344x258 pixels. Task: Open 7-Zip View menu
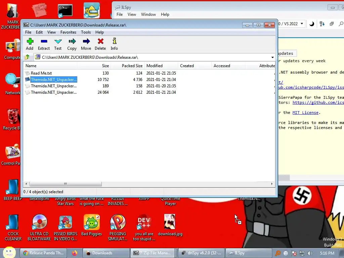51,32
